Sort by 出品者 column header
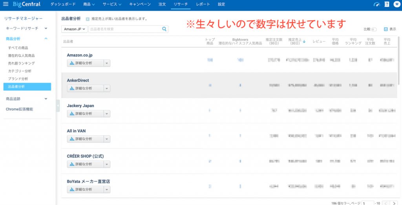Viewport: 402px width, 205px height. (68, 41)
